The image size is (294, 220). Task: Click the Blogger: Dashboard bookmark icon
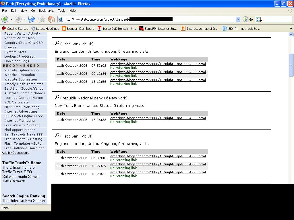(x=64, y=28)
